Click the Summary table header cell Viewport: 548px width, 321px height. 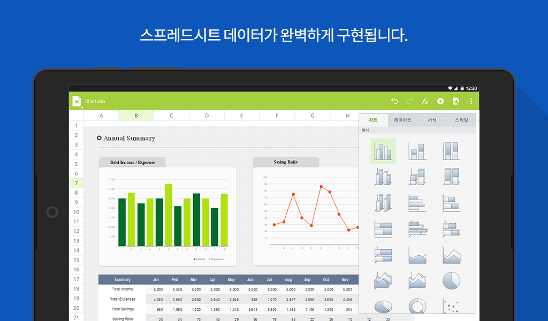[x=123, y=279]
